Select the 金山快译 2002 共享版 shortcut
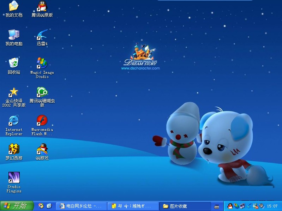The image size is (282, 211). [x=14, y=92]
